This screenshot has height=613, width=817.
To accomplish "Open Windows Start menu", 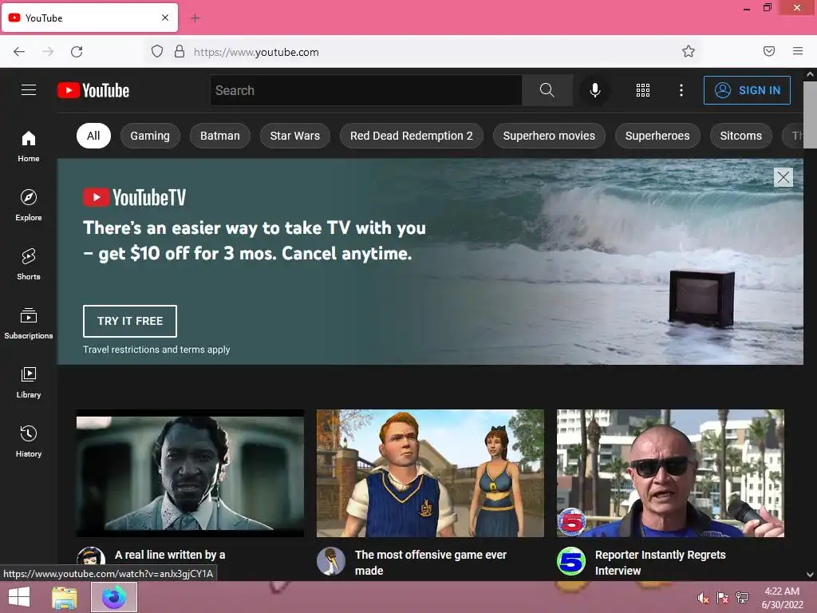I will [19, 597].
